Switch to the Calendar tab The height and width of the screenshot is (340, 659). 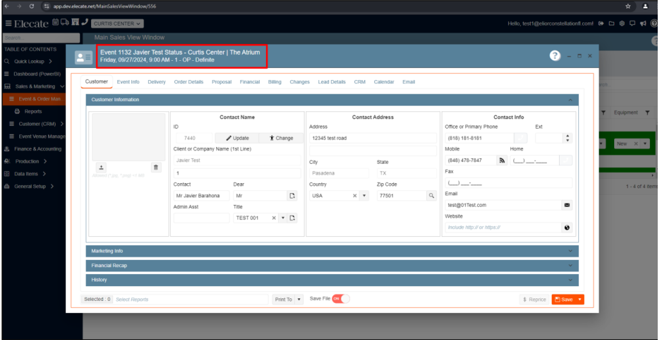click(384, 82)
